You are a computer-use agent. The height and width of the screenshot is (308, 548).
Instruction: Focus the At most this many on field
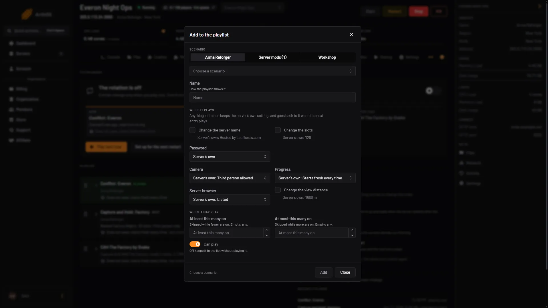pos(311,233)
